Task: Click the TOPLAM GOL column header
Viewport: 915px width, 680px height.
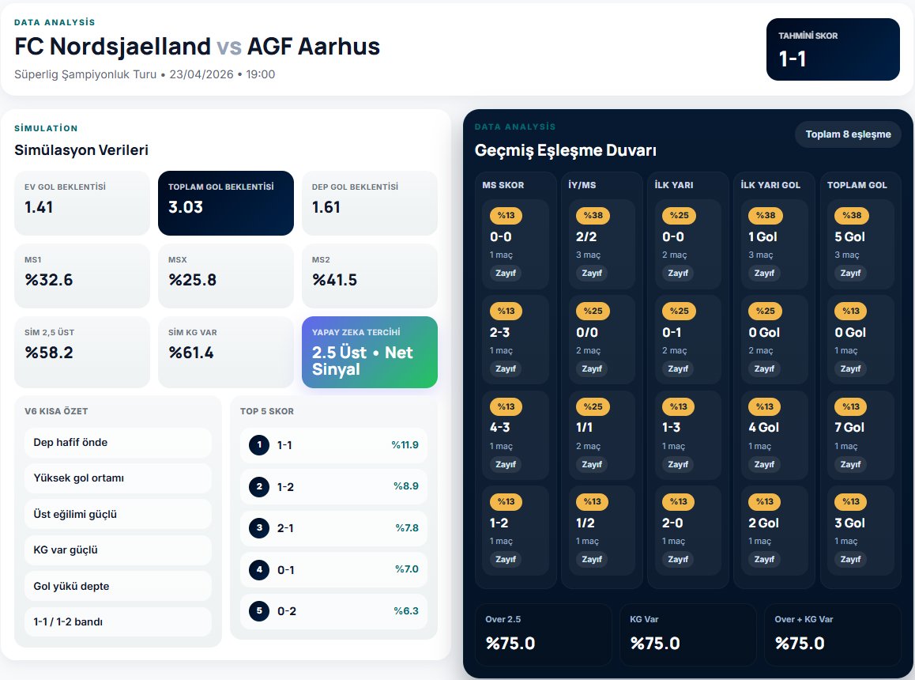Action: pos(857,185)
